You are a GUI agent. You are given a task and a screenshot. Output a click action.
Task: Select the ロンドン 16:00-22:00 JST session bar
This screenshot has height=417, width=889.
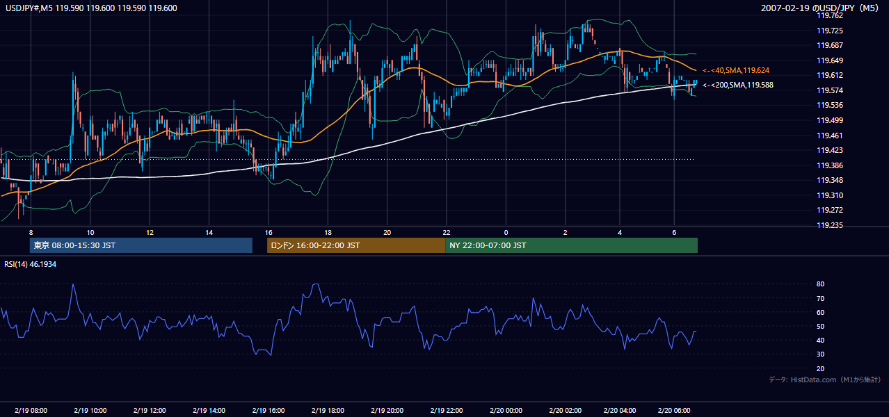pyautogui.click(x=356, y=245)
